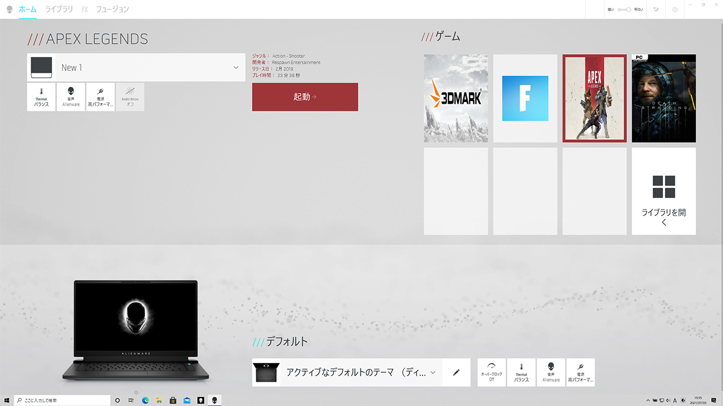
Task: Open the FX tab
Action: 85,10
